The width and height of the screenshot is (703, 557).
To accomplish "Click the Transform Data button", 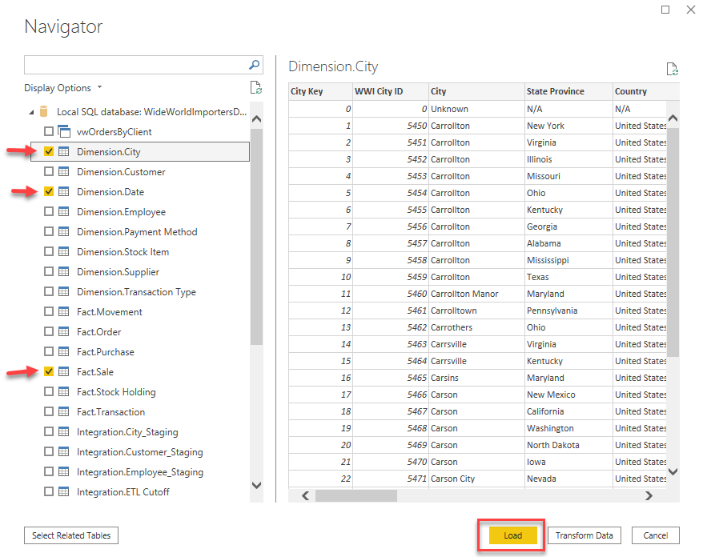I will pyautogui.click(x=584, y=535).
